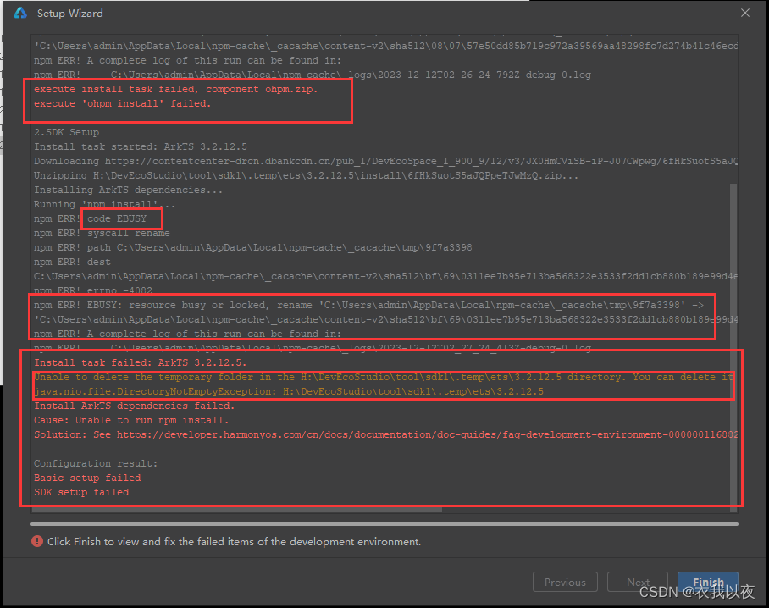
Task: Click the Next button
Action: coord(638,582)
